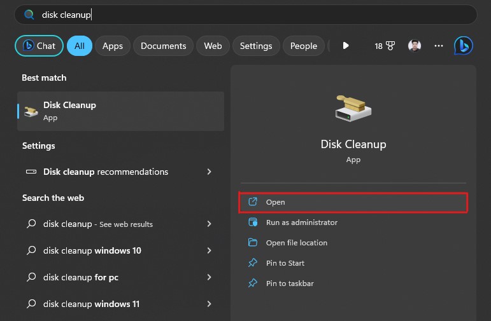
Task: Choose Run as administrator
Action: click(353, 222)
